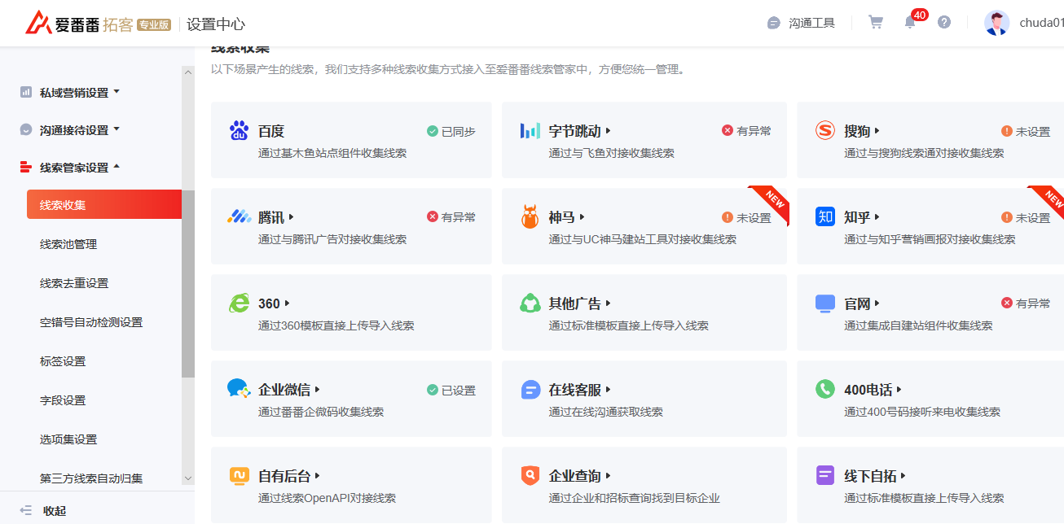Click the 私域营销设置 chart icon
1064x524 pixels.
point(26,92)
